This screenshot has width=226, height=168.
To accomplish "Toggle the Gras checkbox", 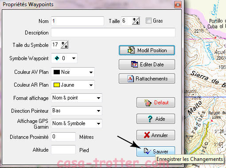I will pos(148,21).
